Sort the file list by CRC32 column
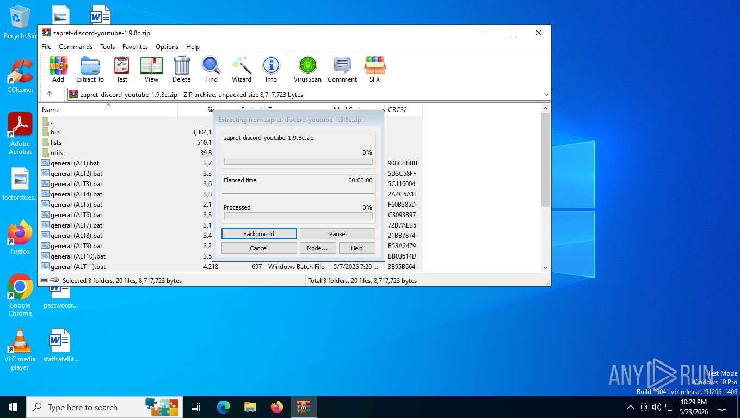Image resolution: width=740 pixels, height=418 pixels. pos(403,110)
